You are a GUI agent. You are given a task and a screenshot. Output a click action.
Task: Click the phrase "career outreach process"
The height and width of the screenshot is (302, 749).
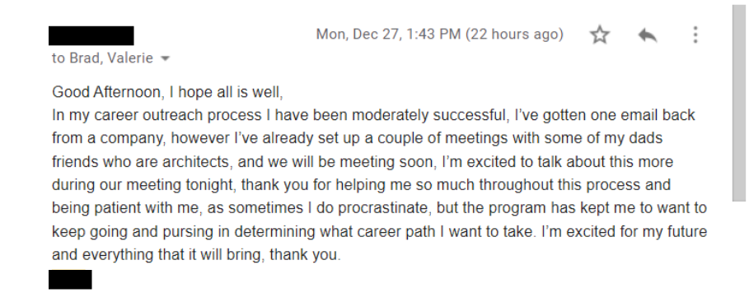pos(178,115)
